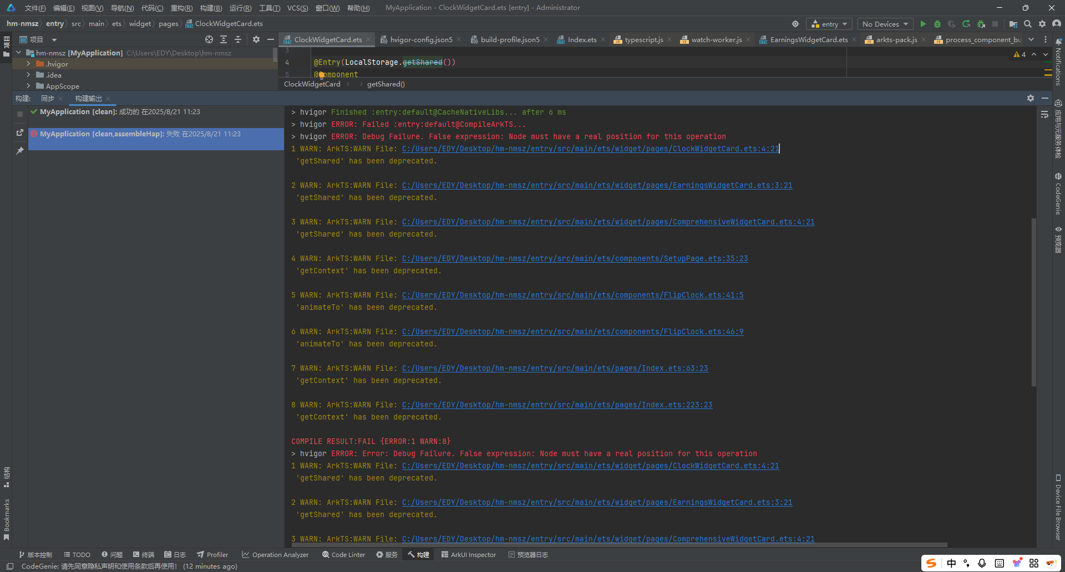This screenshot has height=572, width=1065.
Task: Open FlipClock.ets:41:5 warning link
Action: click(x=572, y=295)
